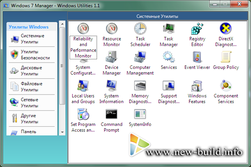Open the Component Services icon
The image size is (251, 167).
tap(225, 85)
